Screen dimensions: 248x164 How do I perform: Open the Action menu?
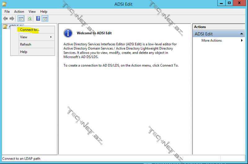(x=19, y=11)
